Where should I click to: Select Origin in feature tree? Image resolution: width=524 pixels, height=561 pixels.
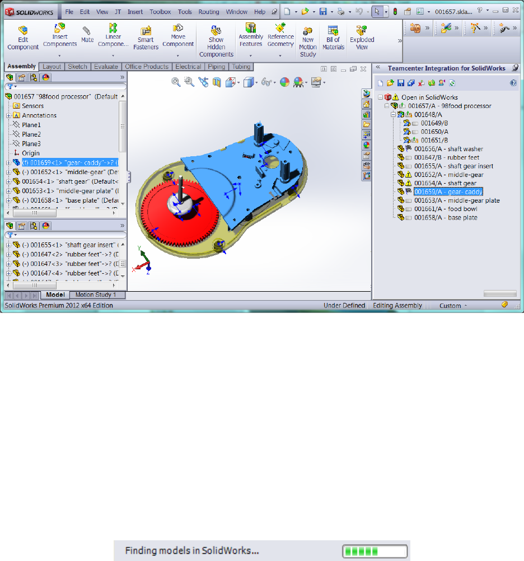[x=30, y=153]
